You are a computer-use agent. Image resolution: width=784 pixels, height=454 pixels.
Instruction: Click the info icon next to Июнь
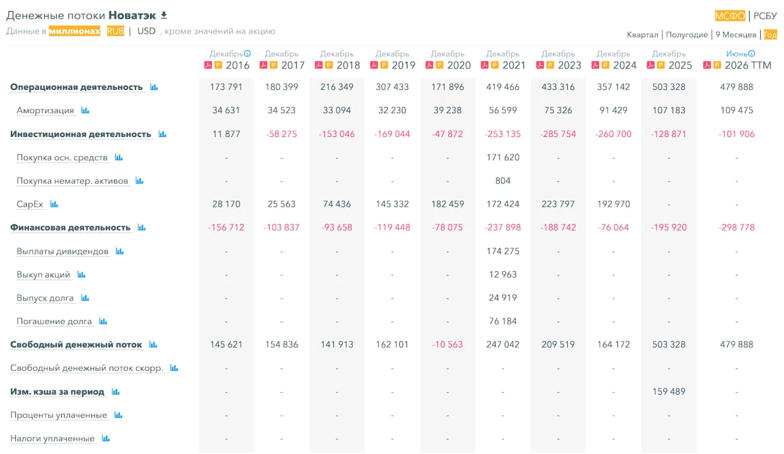click(752, 54)
